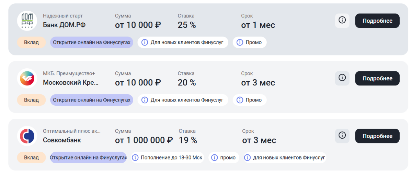
Task: Open info icon beside Совкомбанк Подробнее button
Action: (x=342, y=136)
